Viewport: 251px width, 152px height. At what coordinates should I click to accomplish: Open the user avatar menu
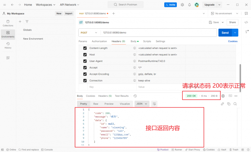[197, 5]
